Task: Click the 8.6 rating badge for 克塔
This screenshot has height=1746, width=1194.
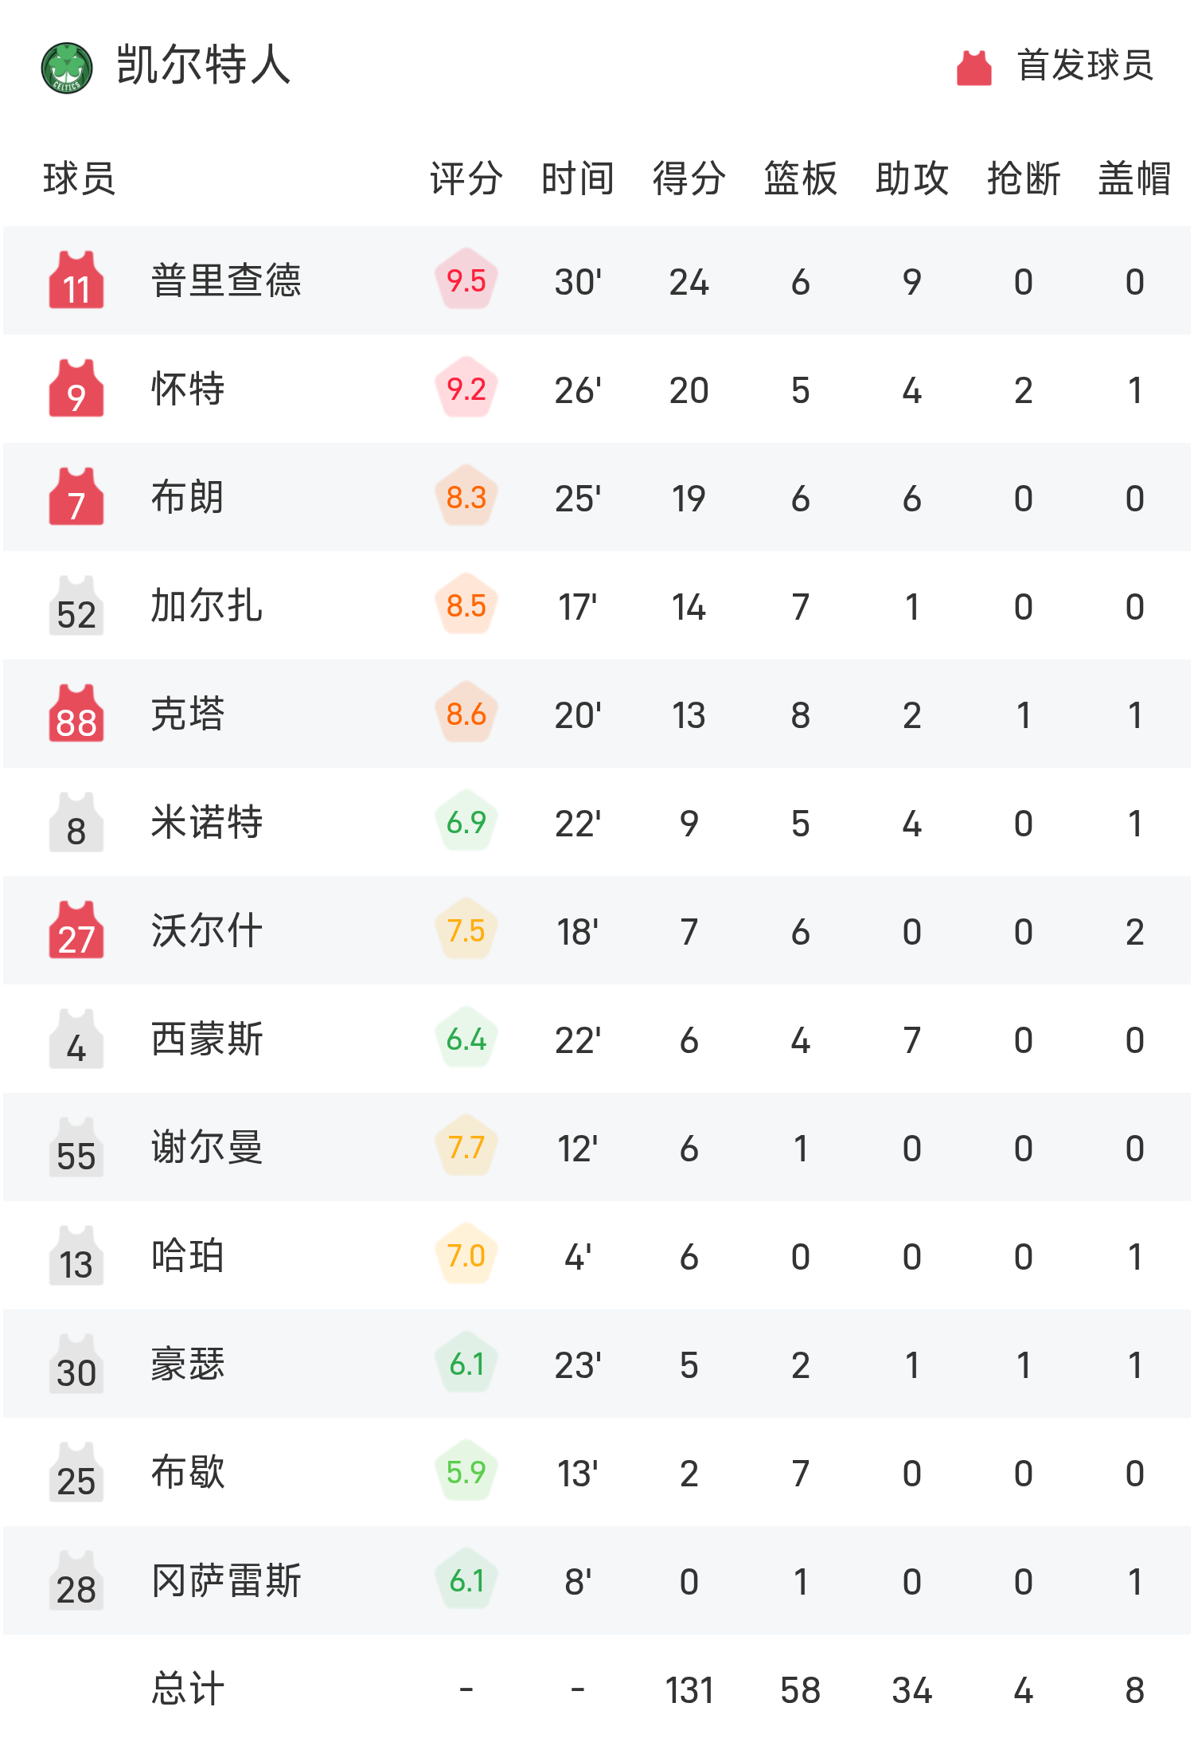Action: (x=466, y=714)
